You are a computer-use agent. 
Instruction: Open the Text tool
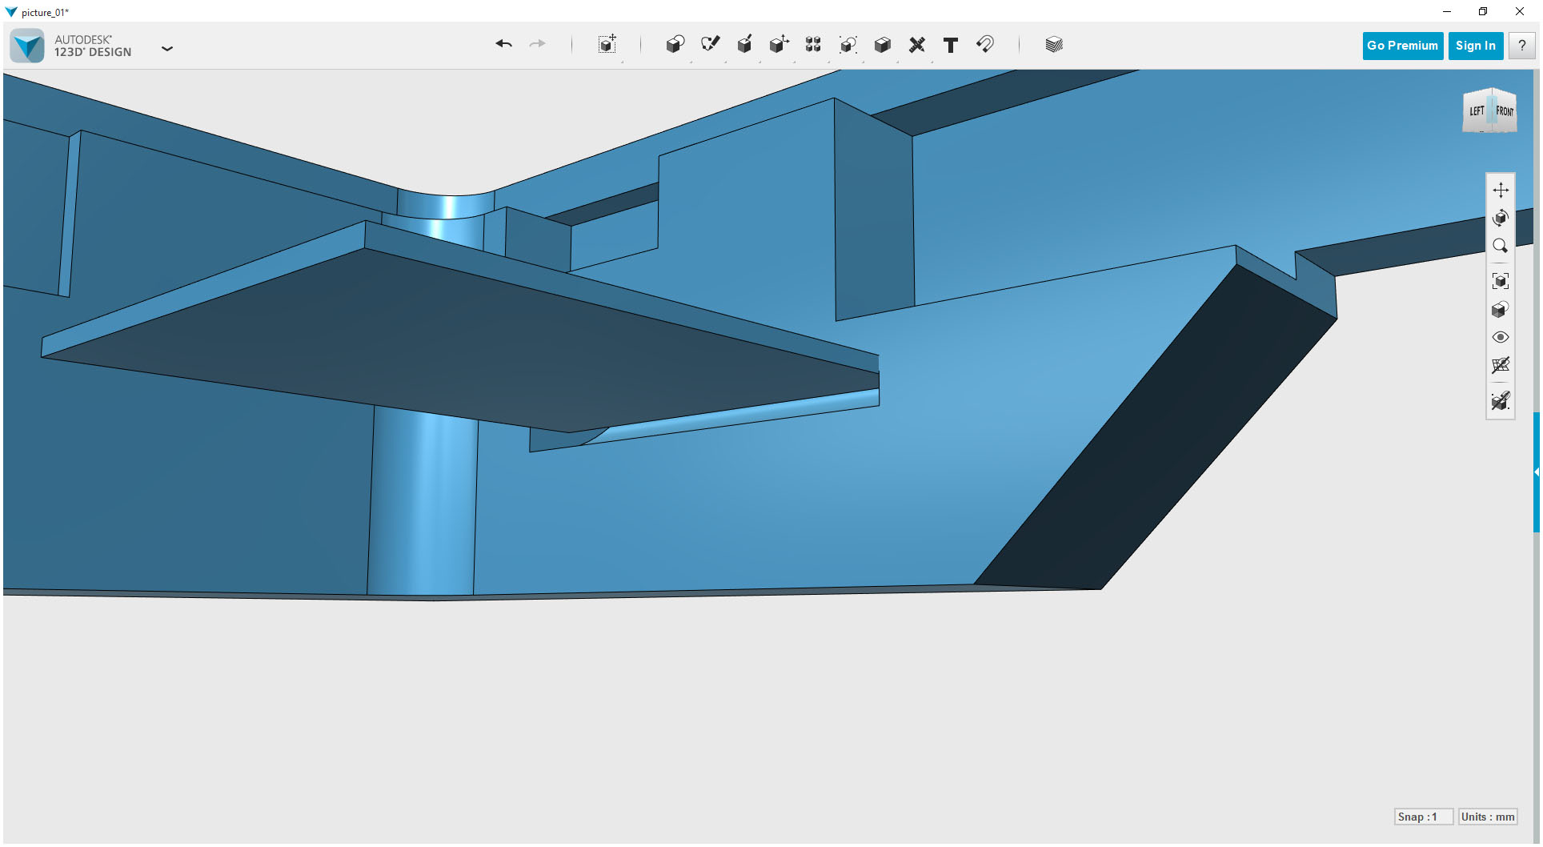click(951, 46)
